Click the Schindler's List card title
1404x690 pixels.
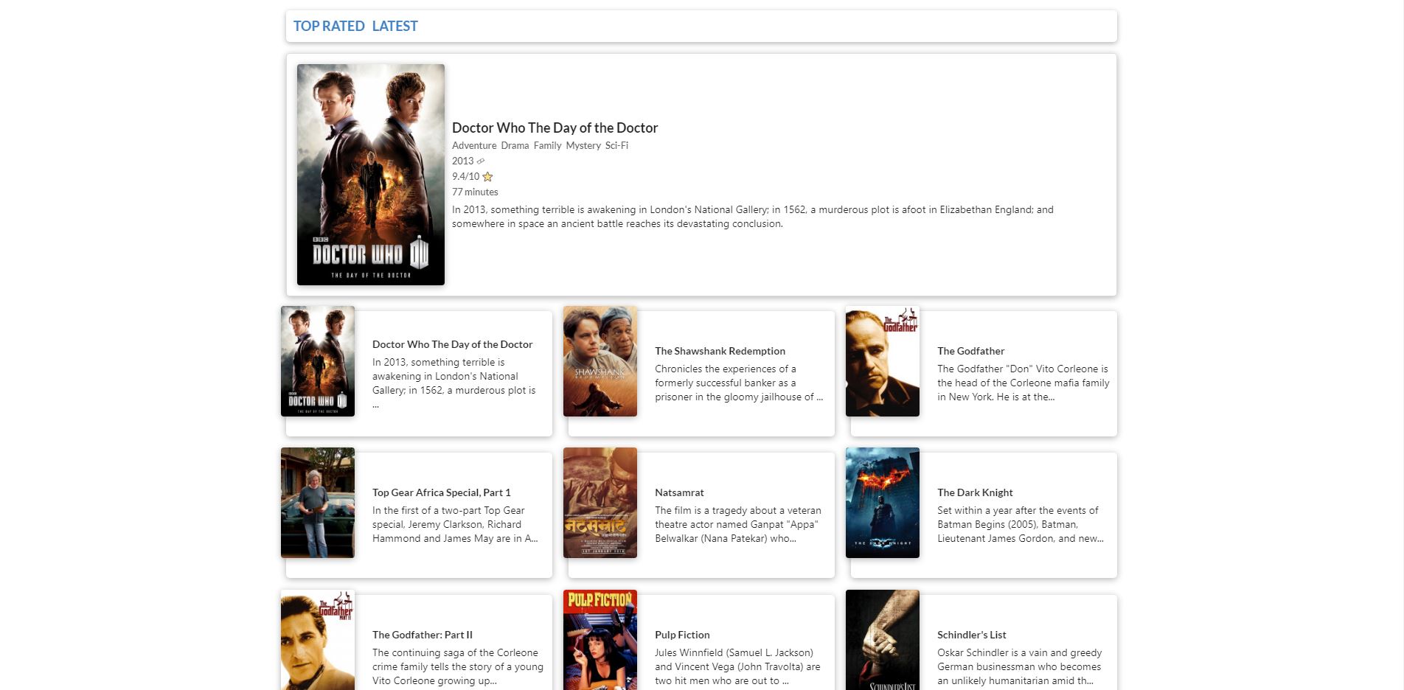971,635
